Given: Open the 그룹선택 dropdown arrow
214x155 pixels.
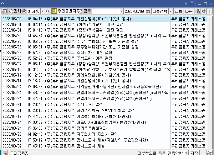Looking at the screenshot, I should (x=171, y=11).
